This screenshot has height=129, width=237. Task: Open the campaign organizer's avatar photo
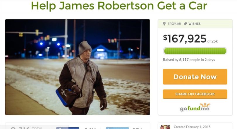tap(165, 127)
